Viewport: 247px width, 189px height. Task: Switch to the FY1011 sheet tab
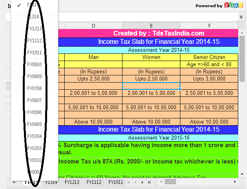pyautogui.click(x=116, y=182)
